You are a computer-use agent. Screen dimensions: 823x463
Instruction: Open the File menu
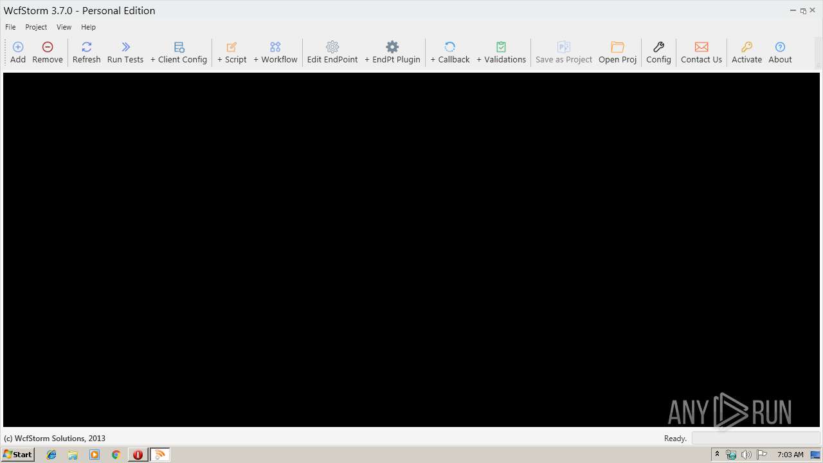coord(10,27)
